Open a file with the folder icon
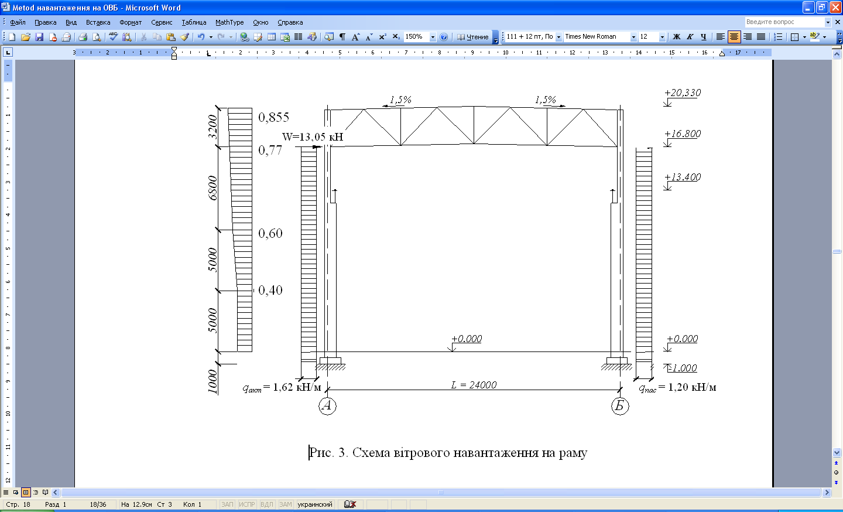The height and width of the screenshot is (512, 843). pos(25,37)
